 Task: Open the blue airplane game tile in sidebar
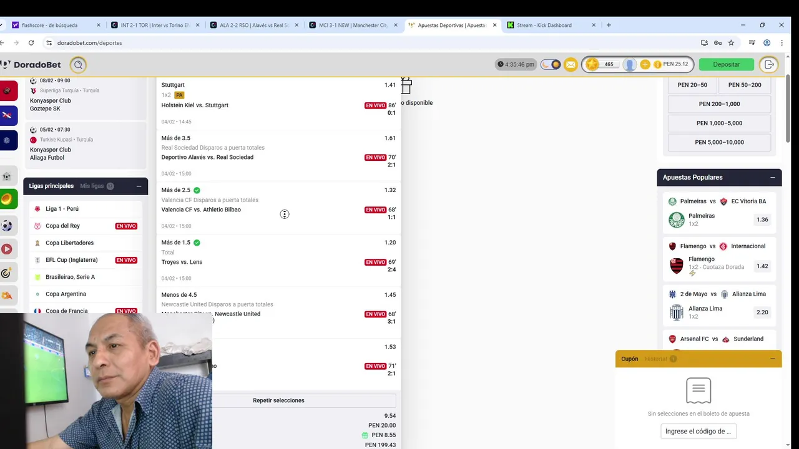[x=7, y=115]
